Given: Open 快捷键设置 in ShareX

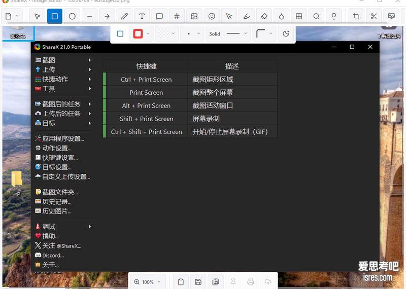Looking at the screenshot, I should 63,158.
